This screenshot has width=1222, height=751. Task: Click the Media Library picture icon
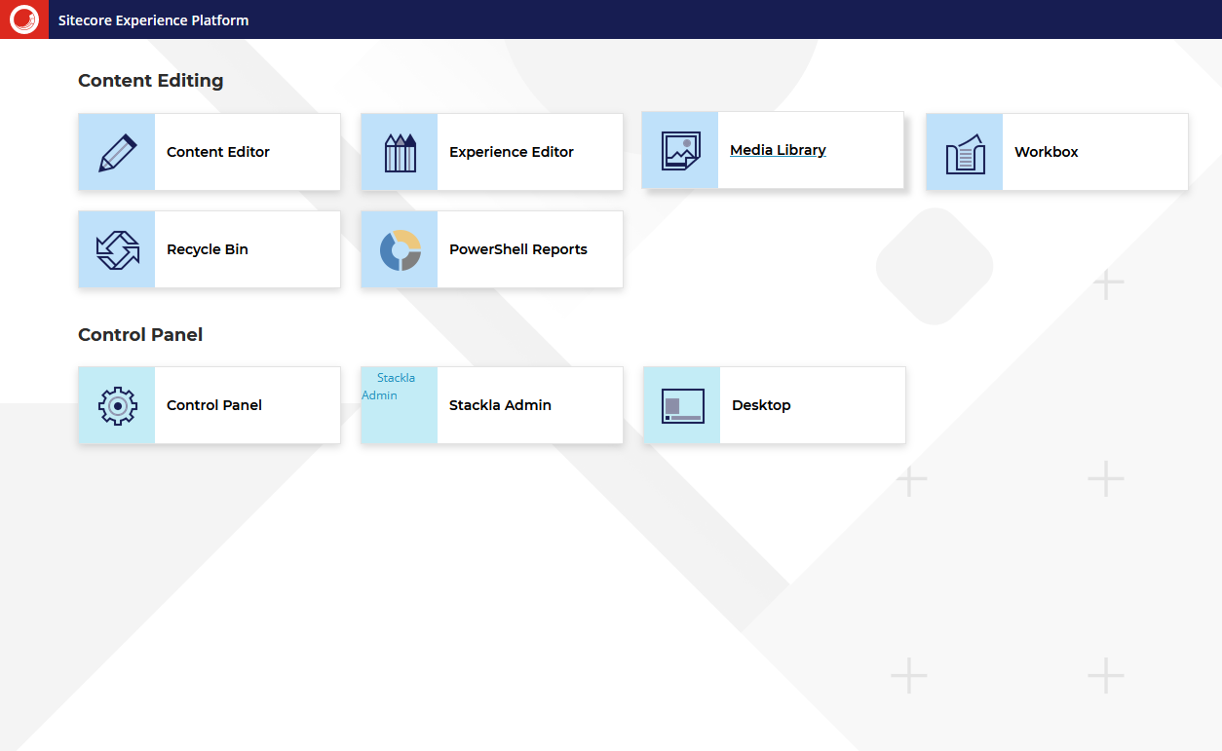(680, 151)
